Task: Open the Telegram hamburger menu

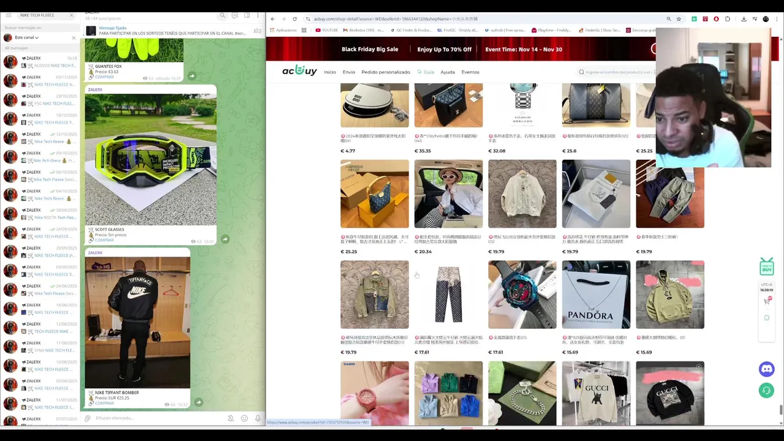Action: [x=9, y=15]
